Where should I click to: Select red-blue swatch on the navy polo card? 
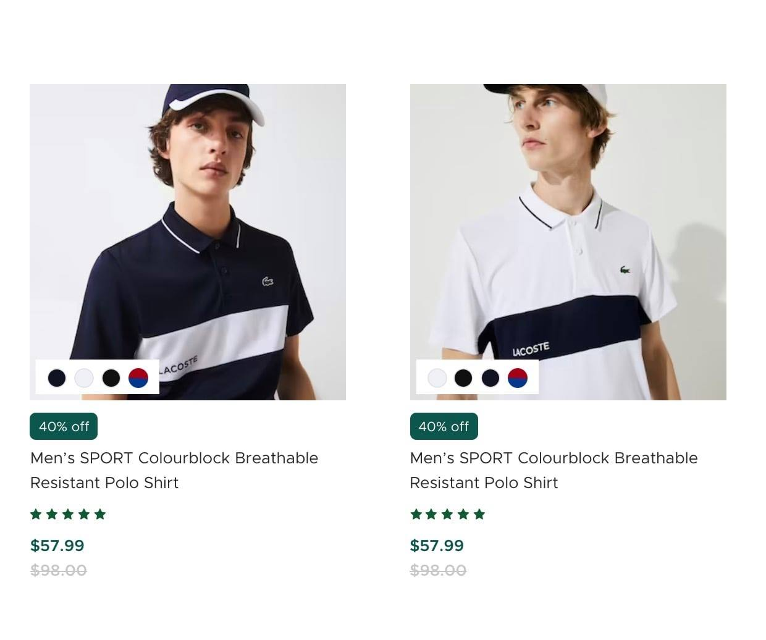(138, 377)
